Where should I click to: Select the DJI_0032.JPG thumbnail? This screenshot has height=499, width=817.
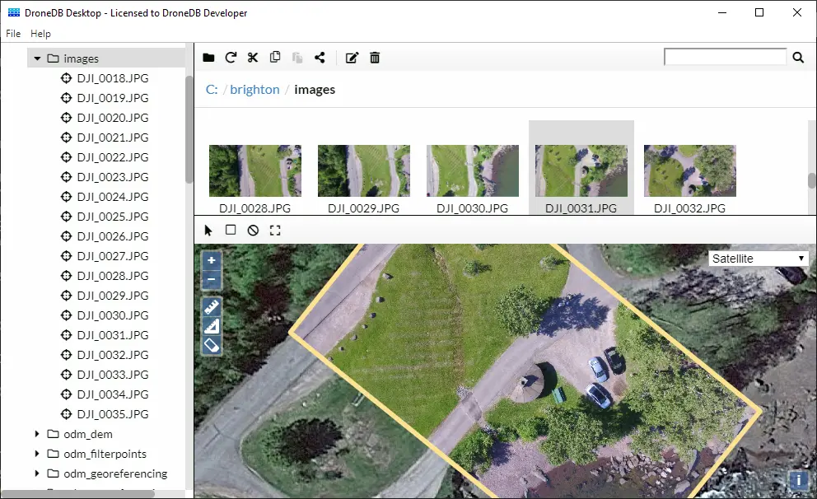pos(689,171)
